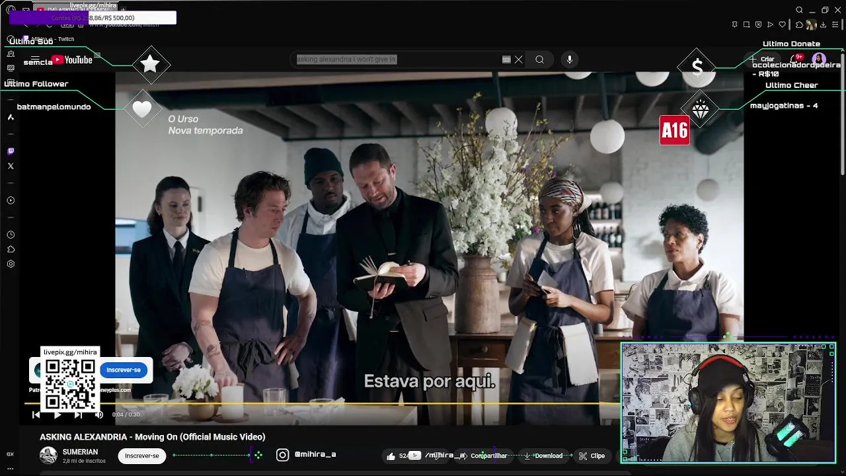Open the YouTube hamburger guide menu
Viewport: 846px width, 476px height.
(x=36, y=59)
